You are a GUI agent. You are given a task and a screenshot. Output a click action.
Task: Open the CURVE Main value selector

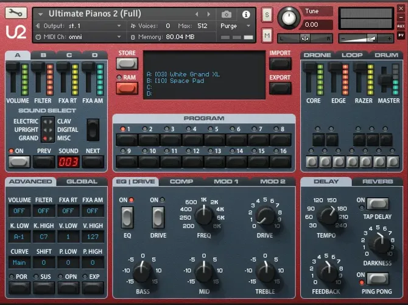click(x=19, y=262)
